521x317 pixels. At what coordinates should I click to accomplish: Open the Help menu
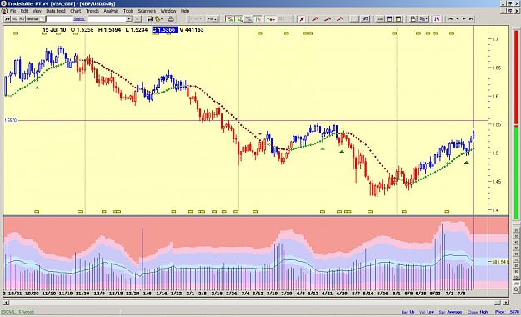pos(185,11)
